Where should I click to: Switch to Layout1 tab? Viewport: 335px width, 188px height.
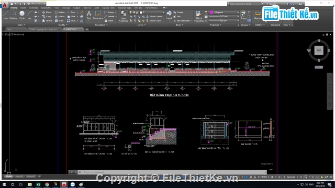pyautogui.click(x=19, y=177)
